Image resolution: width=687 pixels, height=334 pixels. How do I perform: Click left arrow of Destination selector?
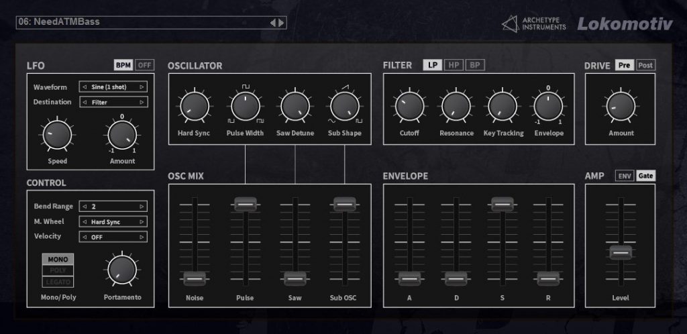85,102
